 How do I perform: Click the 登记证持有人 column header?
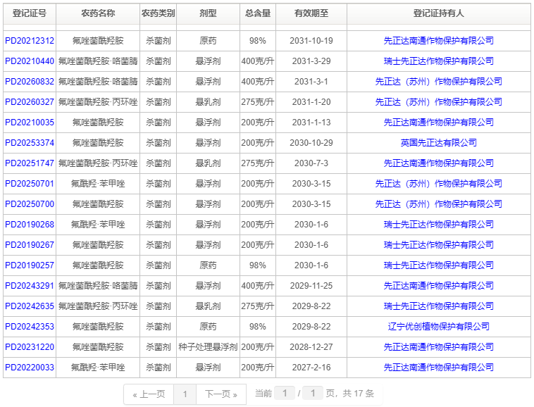point(439,13)
